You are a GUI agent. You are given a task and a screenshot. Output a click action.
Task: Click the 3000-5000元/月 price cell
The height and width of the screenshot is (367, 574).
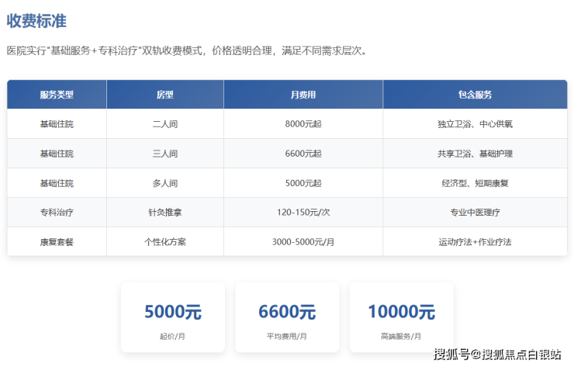303,241
